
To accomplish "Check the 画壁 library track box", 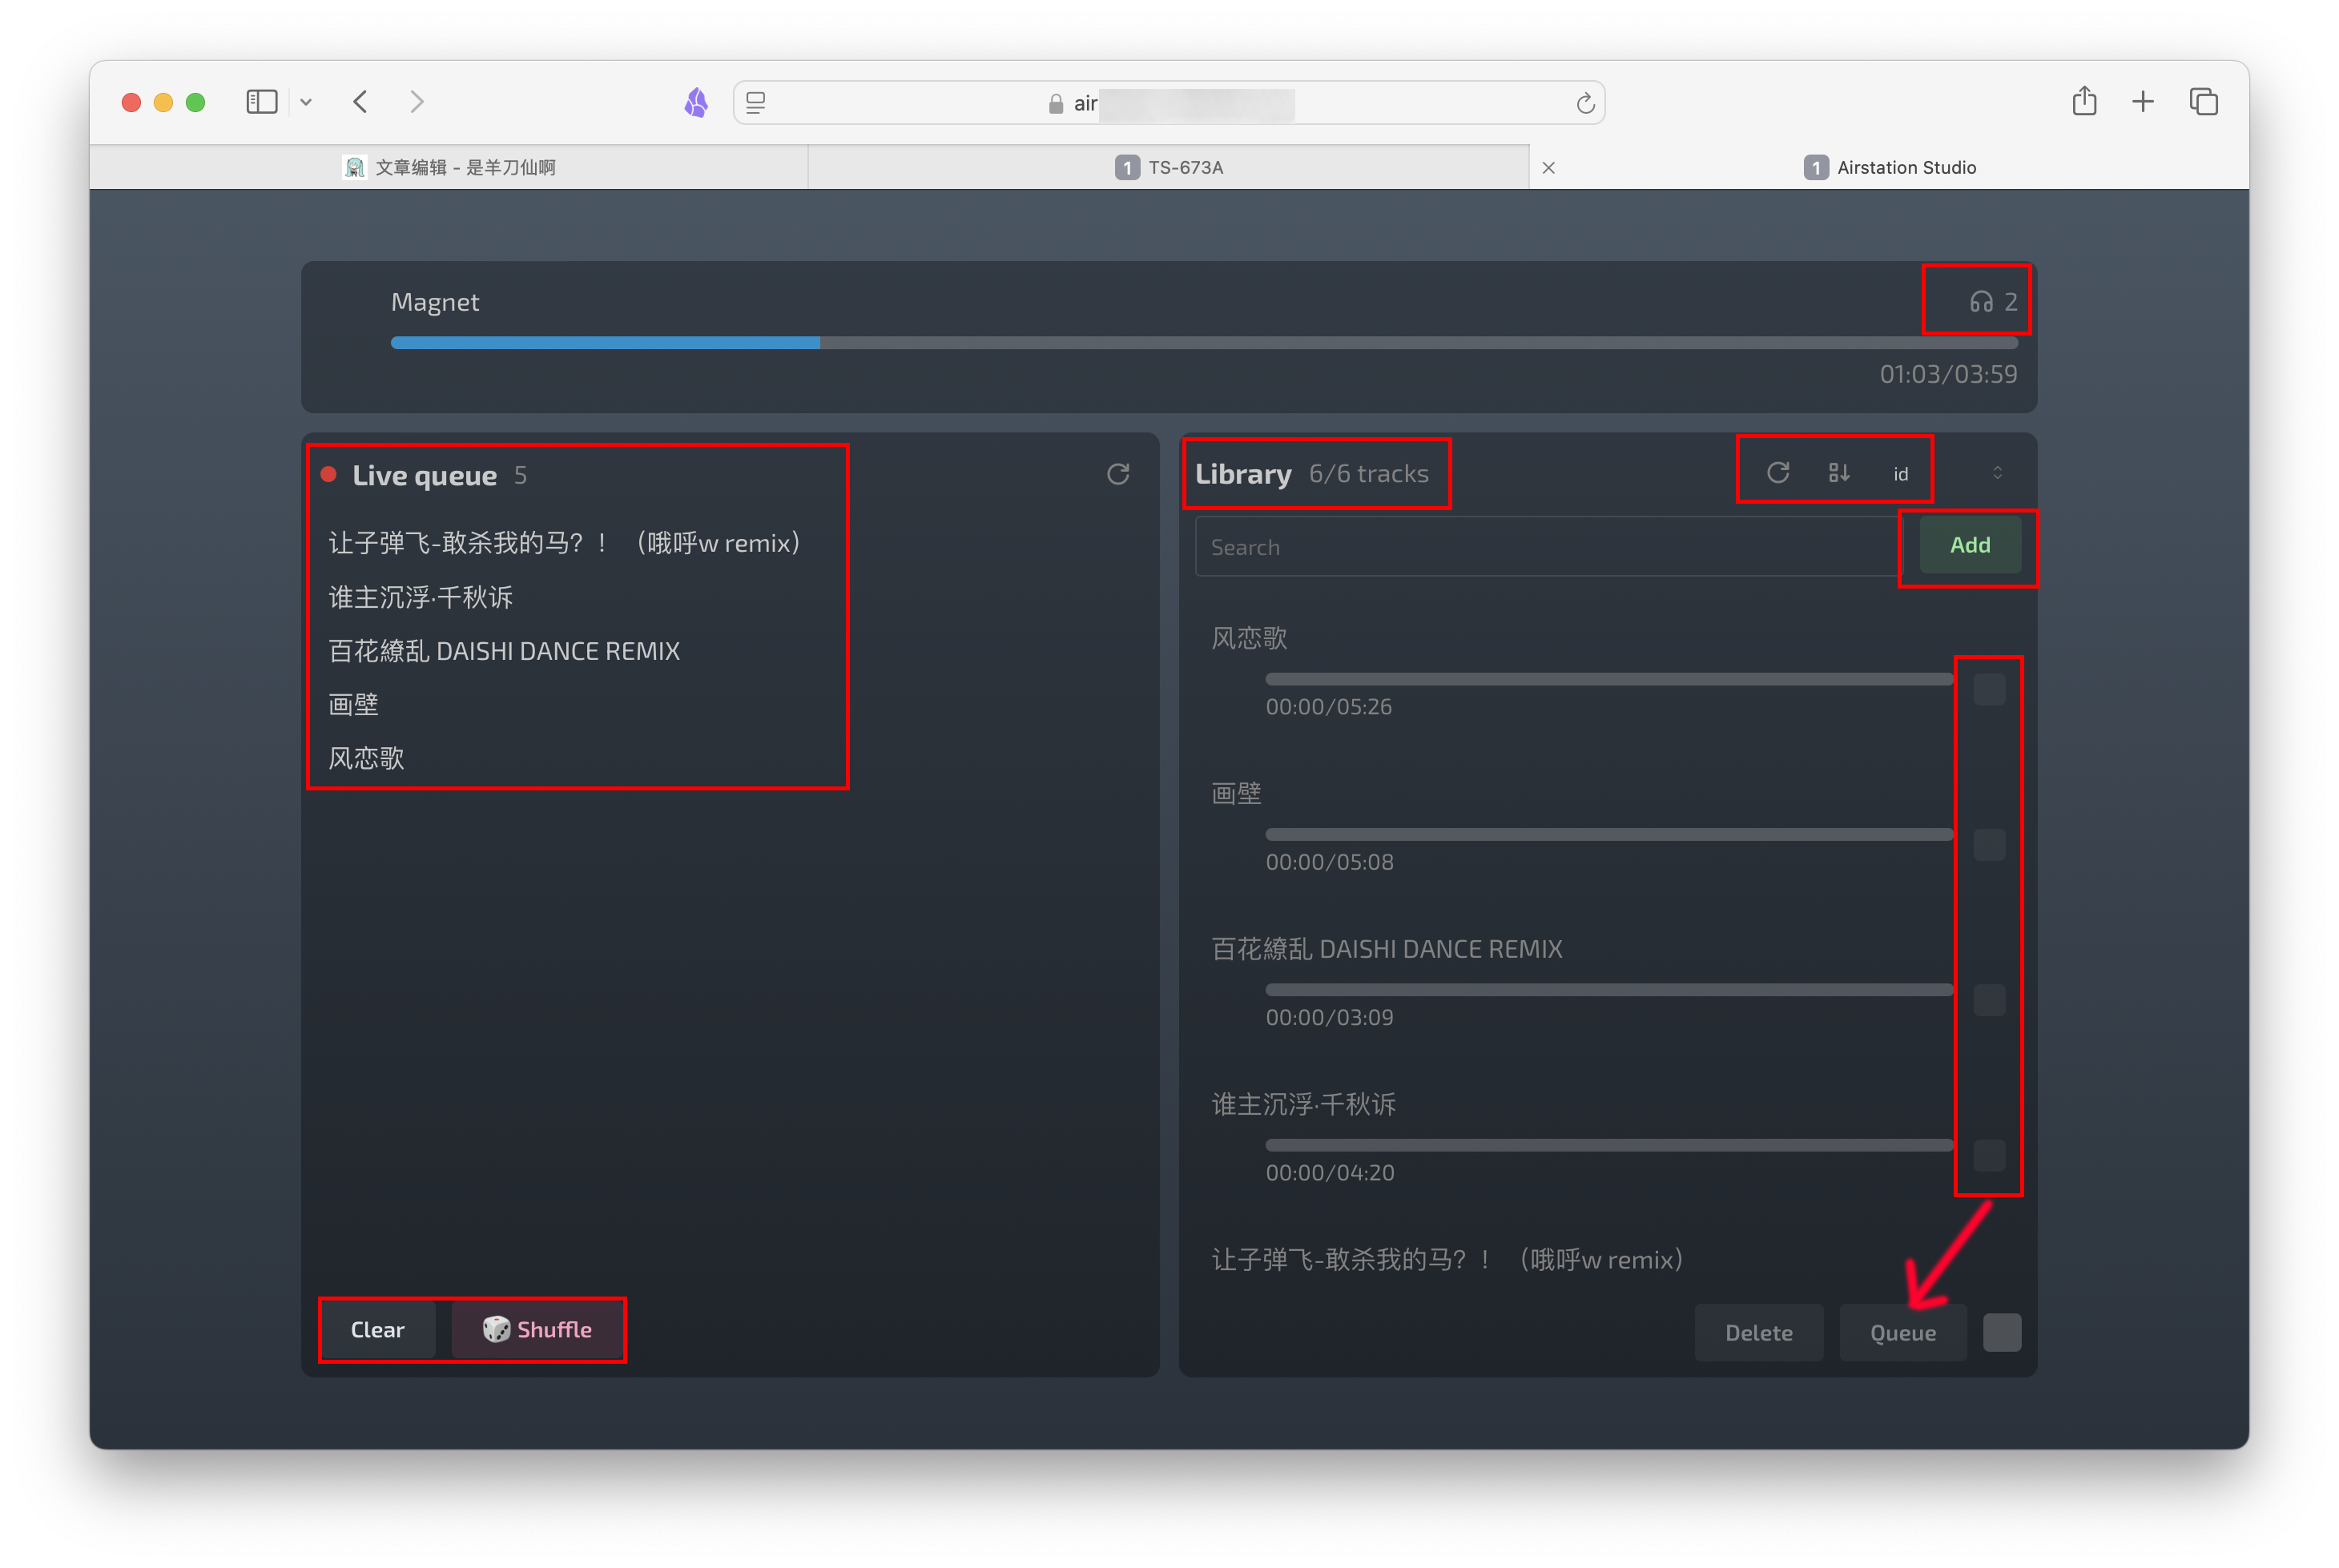I will point(1989,845).
